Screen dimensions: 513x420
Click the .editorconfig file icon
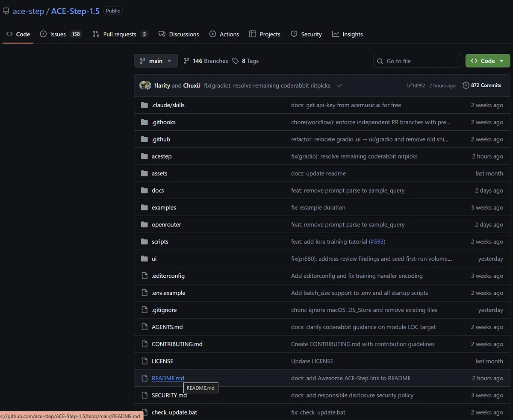pos(144,276)
